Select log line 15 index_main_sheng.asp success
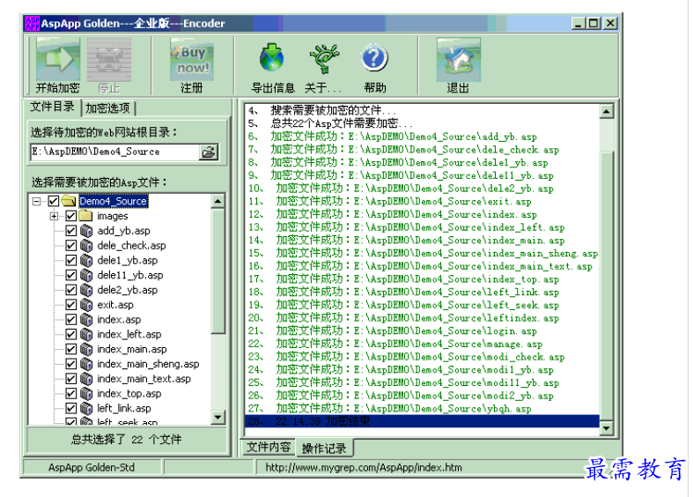Image resolution: width=693 pixels, height=497 pixels. [422, 254]
